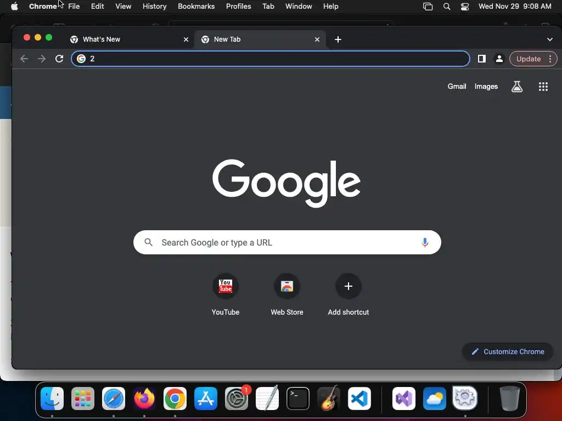Open Visual Studio Code from the Dock
The height and width of the screenshot is (421, 562).
coord(359,399)
